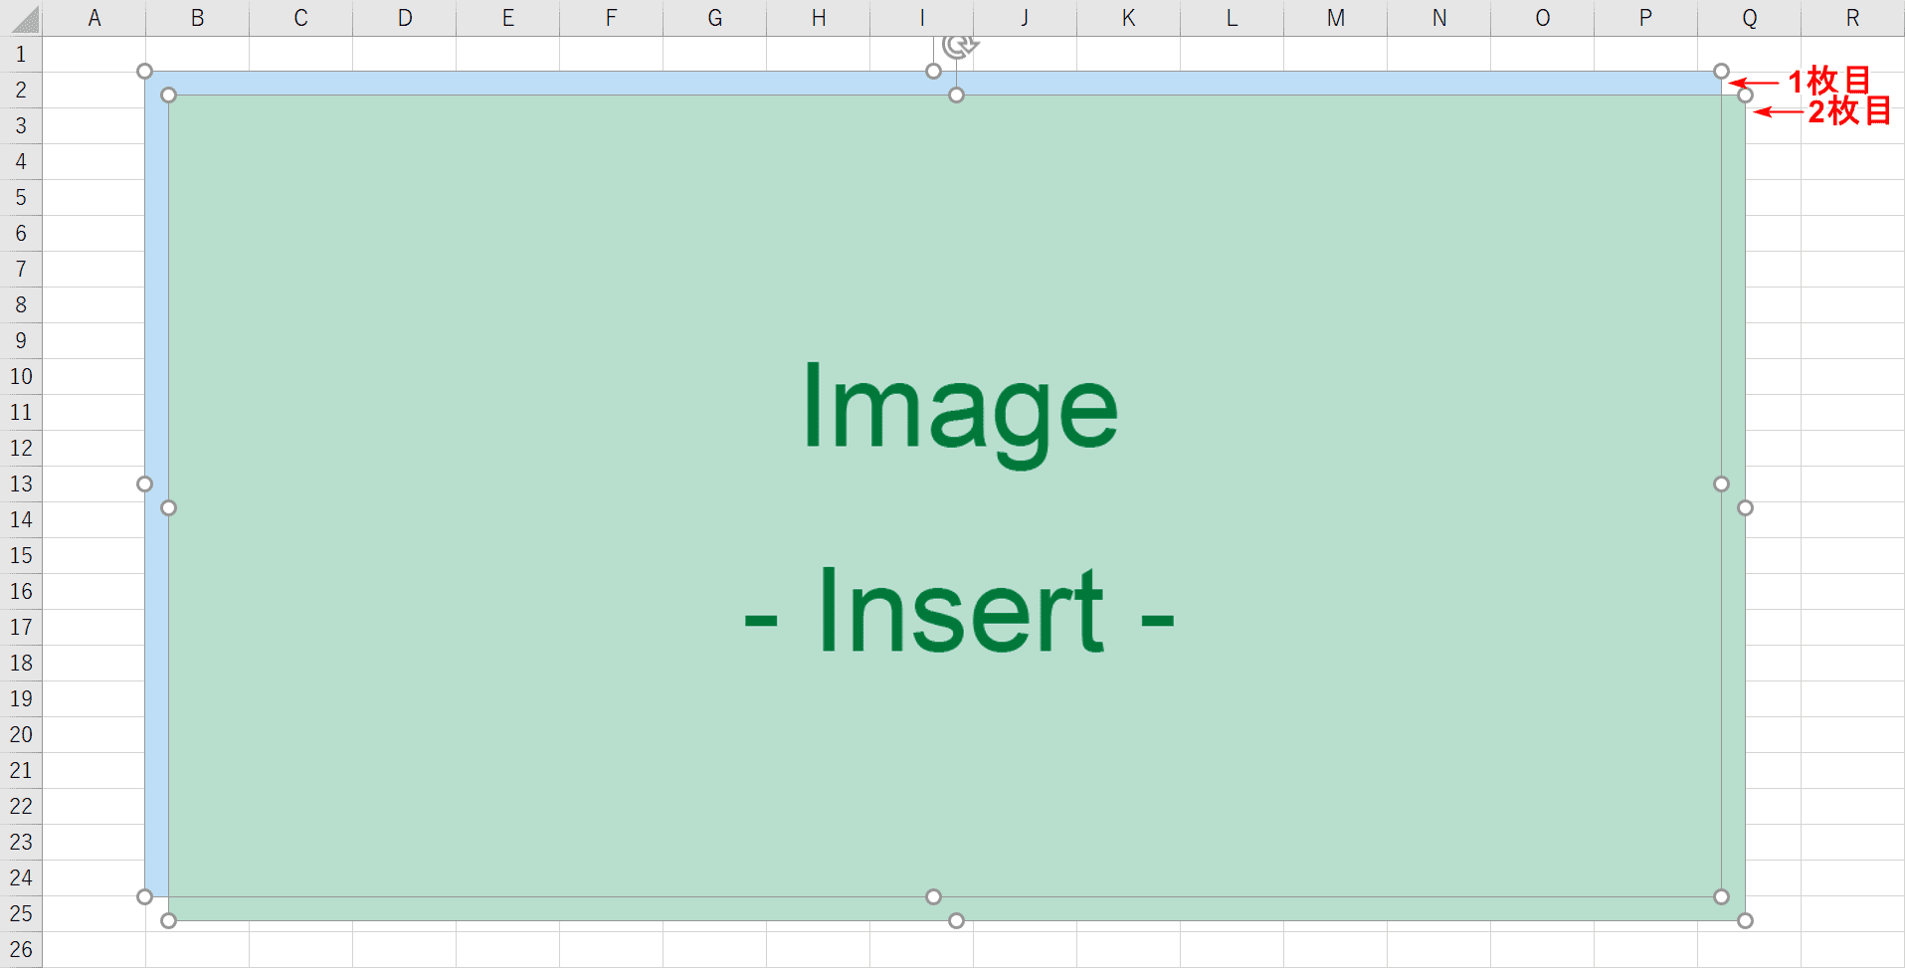Select row 15 header
Viewport: 1905px width, 968px height.
point(21,555)
